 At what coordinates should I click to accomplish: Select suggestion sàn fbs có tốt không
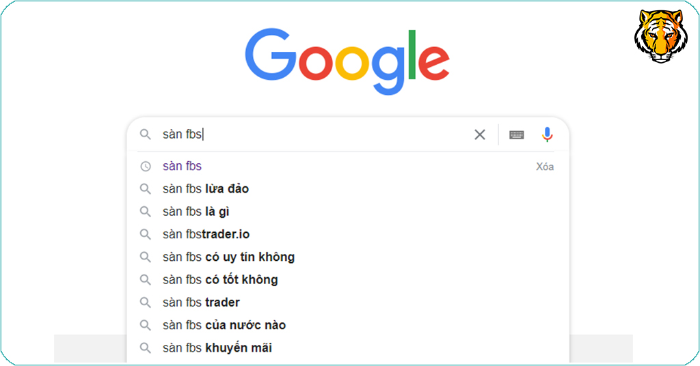220,279
